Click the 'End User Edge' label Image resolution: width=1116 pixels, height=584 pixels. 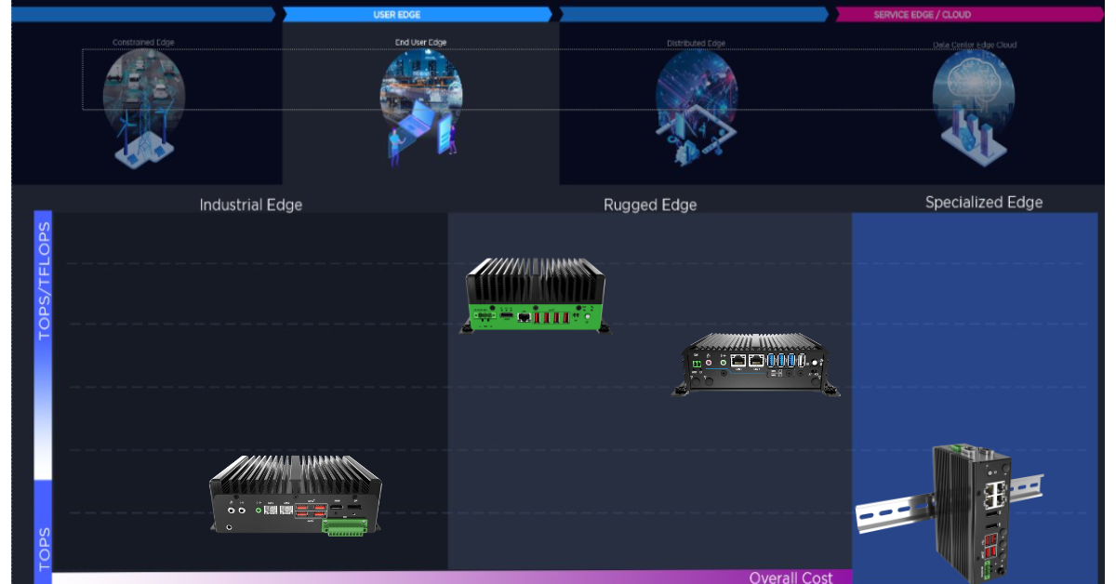pos(420,43)
